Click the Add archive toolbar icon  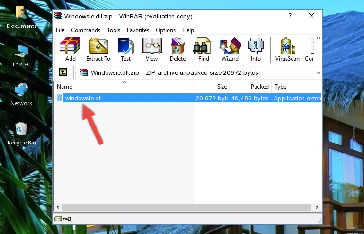(70, 49)
